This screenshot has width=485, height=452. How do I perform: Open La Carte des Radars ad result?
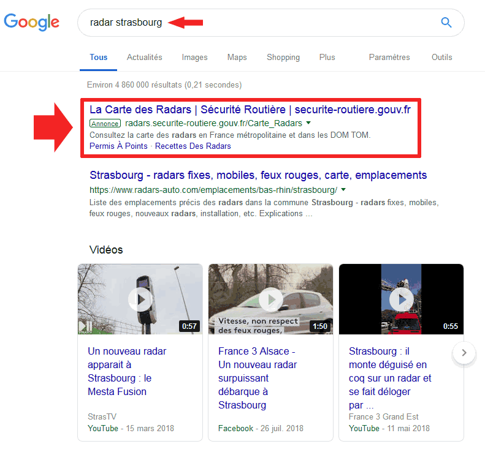pyautogui.click(x=250, y=110)
